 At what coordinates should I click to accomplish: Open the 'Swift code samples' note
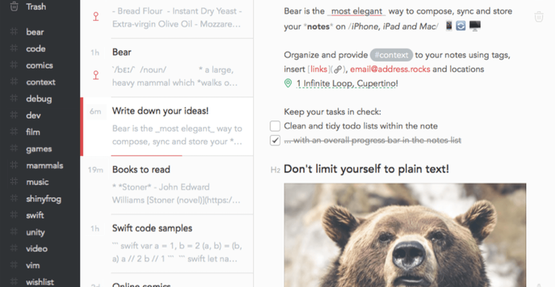167,244
